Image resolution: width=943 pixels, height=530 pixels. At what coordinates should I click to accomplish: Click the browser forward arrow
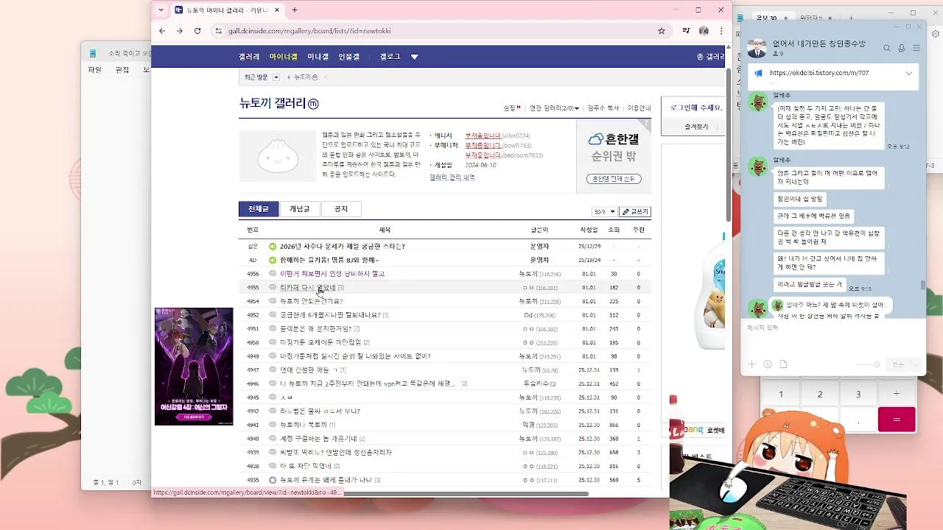point(179,31)
